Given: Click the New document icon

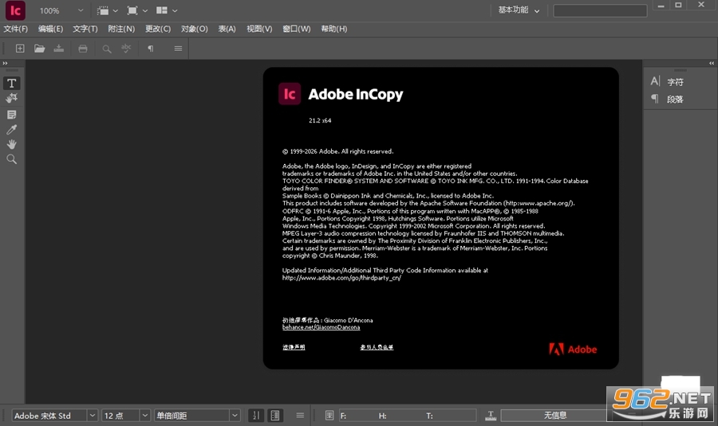Looking at the screenshot, I should (20, 49).
